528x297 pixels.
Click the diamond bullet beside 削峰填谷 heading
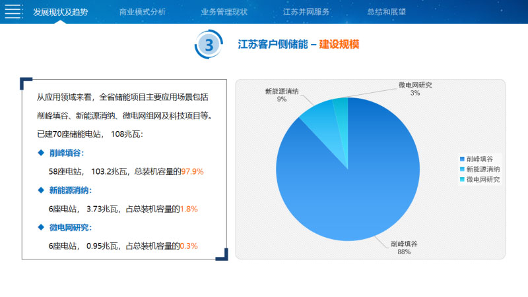click(40, 153)
